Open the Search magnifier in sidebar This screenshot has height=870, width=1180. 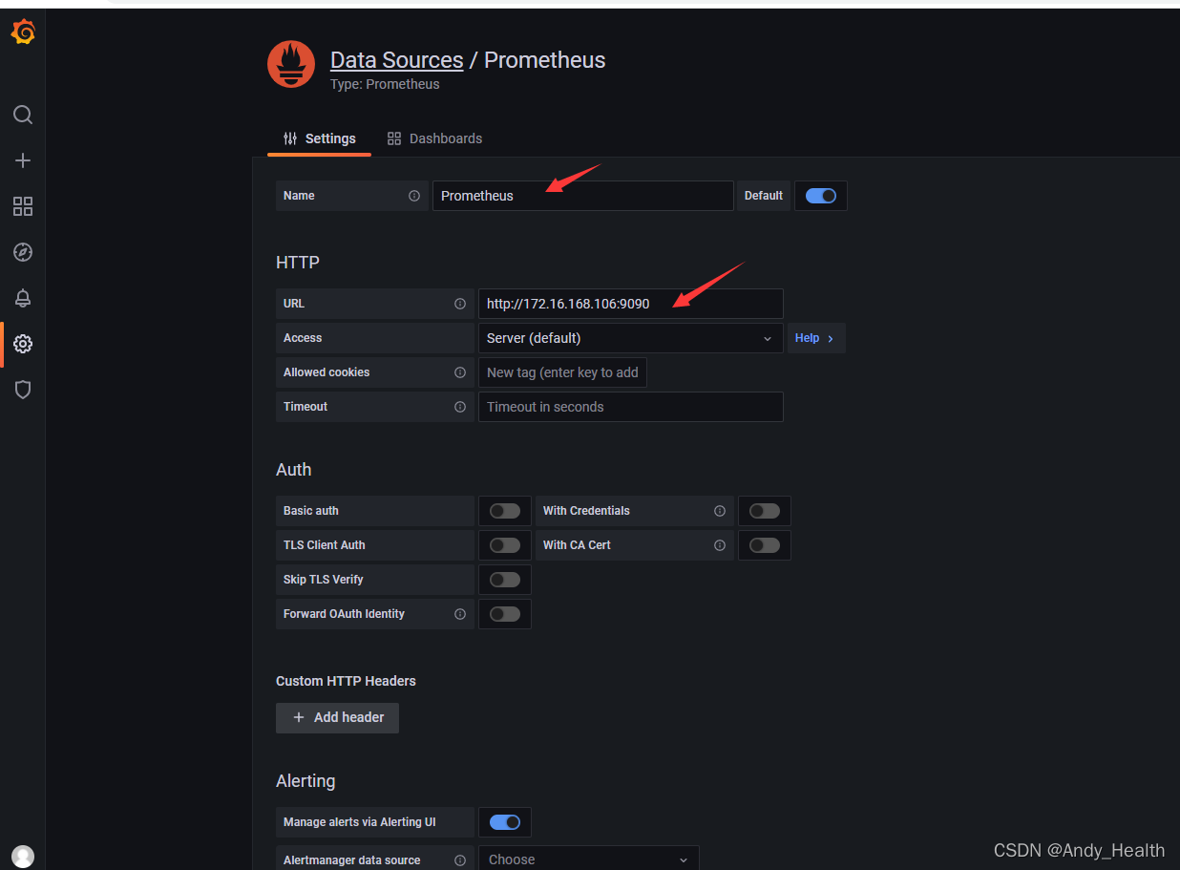point(23,115)
